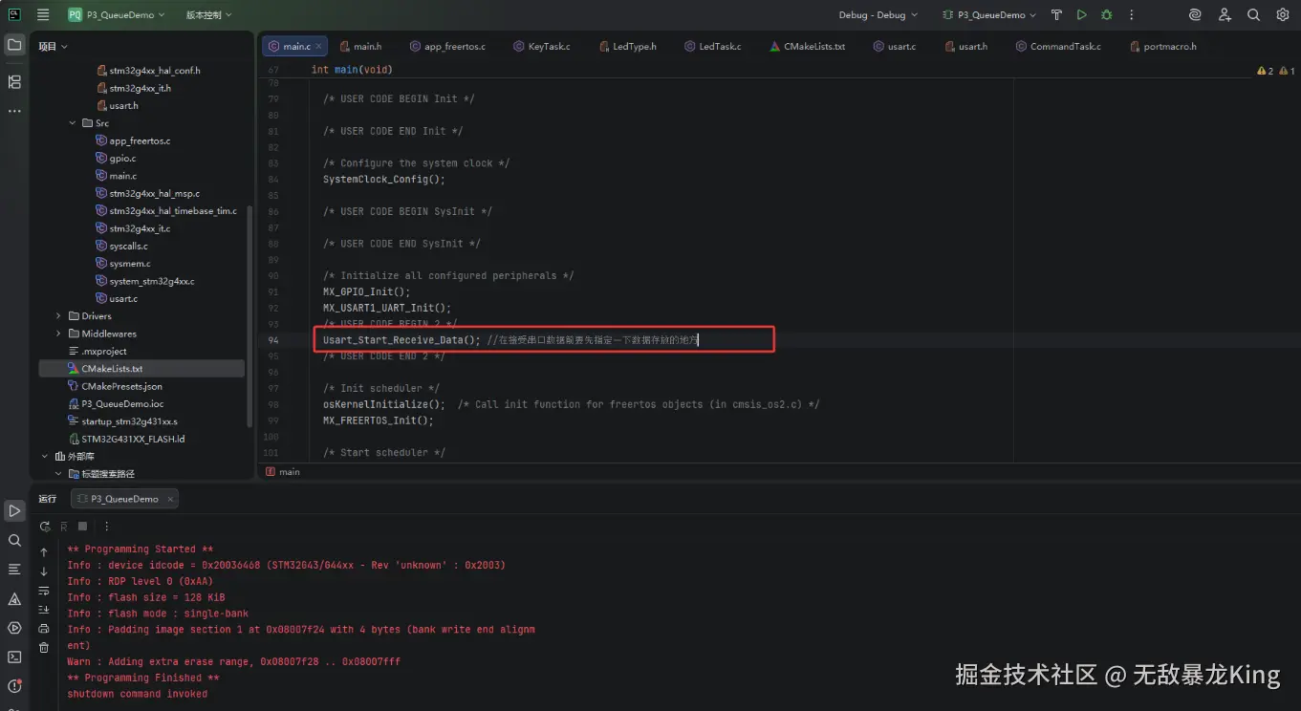Click the down arrow in console gutter
Viewport: 1301px width, 711px height.
click(x=43, y=571)
